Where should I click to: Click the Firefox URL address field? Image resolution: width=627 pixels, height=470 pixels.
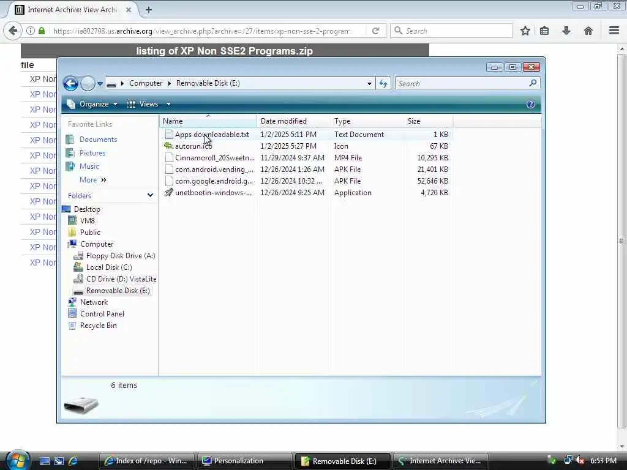click(201, 31)
